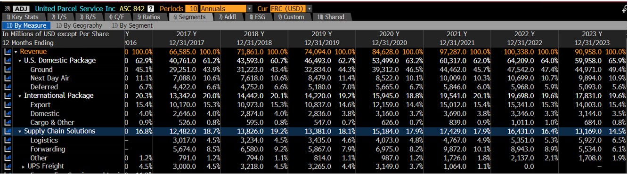
Task: Select the By Measure sub-tab
Action: [x=26, y=25]
